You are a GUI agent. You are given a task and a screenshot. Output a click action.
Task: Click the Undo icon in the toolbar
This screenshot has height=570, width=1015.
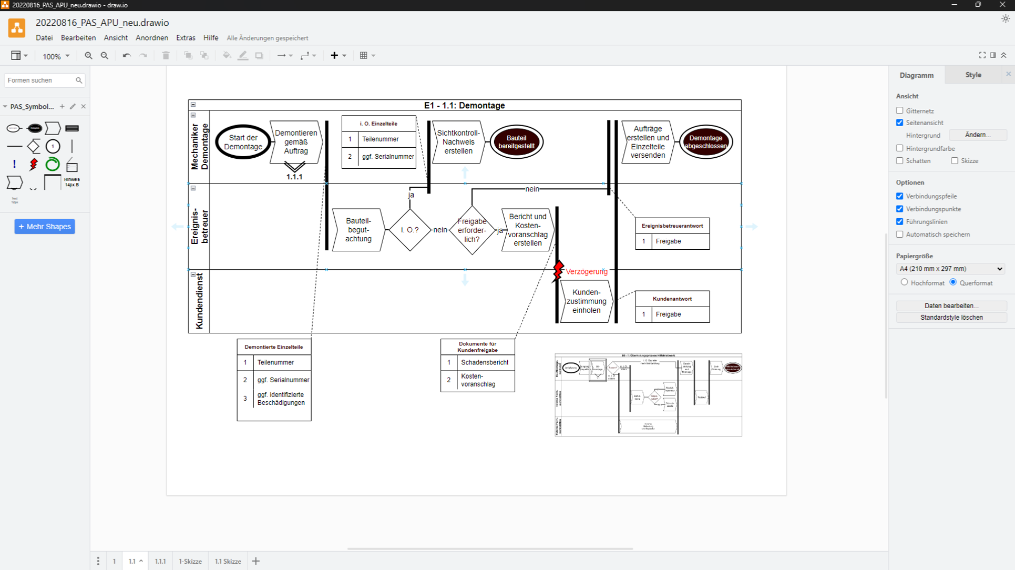pos(126,55)
